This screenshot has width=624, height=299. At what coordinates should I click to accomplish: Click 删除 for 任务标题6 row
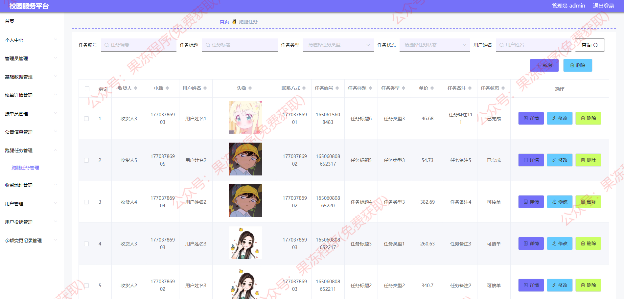pos(588,118)
